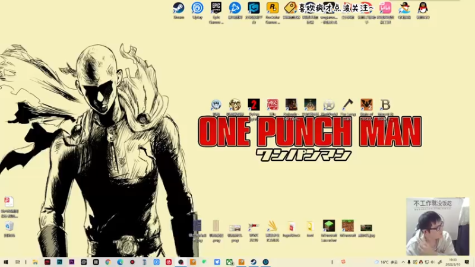Launch the Minecraft Launcher shortcut
475x267 pixels.
[329, 231]
